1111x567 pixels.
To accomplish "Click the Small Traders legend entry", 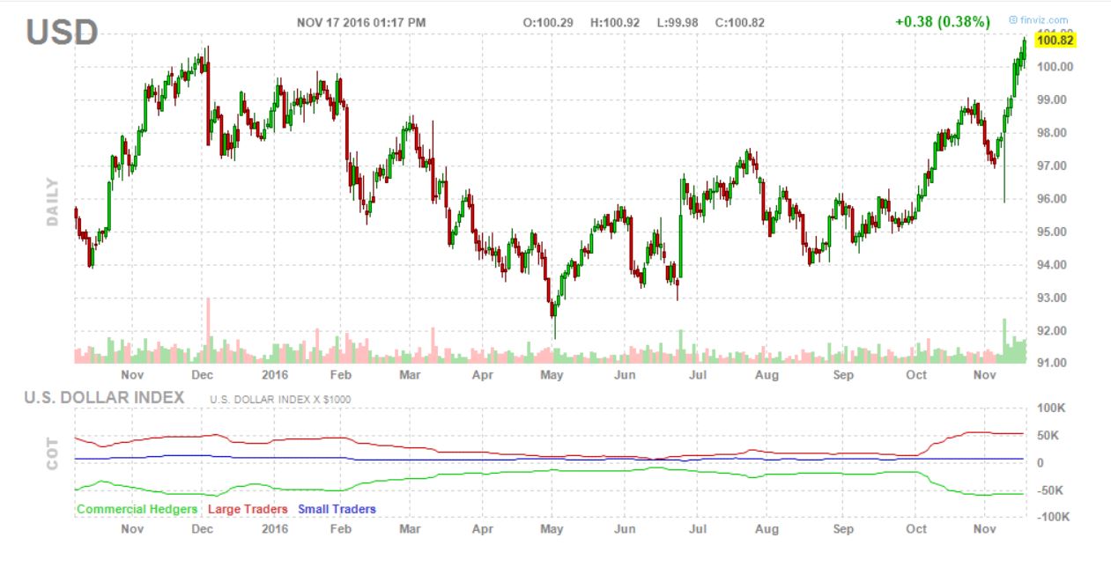I will coord(337,509).
